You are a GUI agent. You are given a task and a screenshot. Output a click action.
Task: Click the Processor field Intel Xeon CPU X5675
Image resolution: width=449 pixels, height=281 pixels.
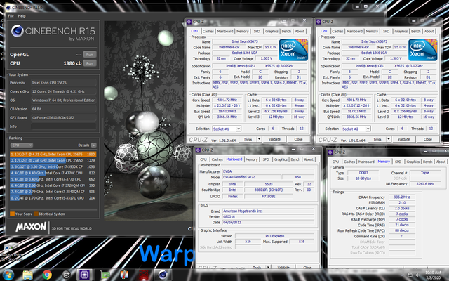[x=64, y=83]
